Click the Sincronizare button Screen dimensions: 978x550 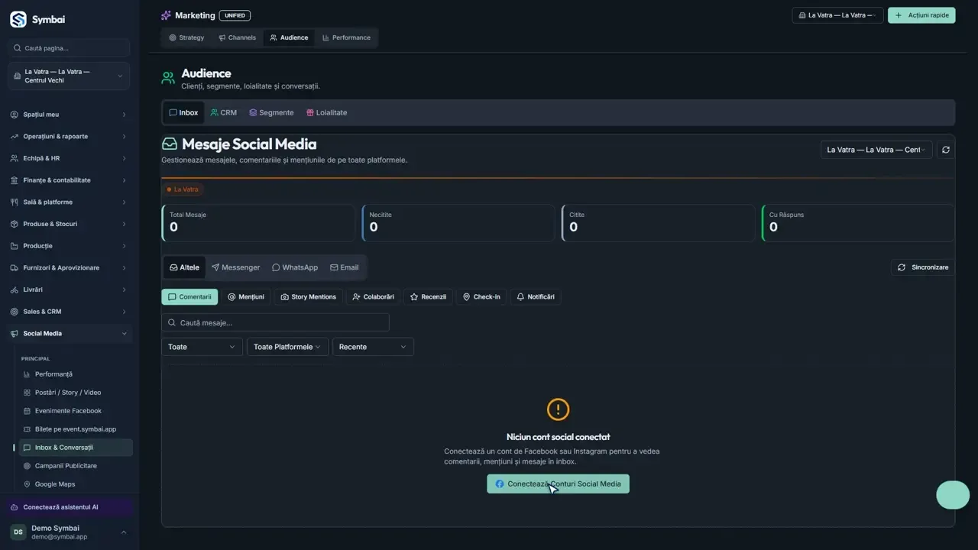click(923, 267)
